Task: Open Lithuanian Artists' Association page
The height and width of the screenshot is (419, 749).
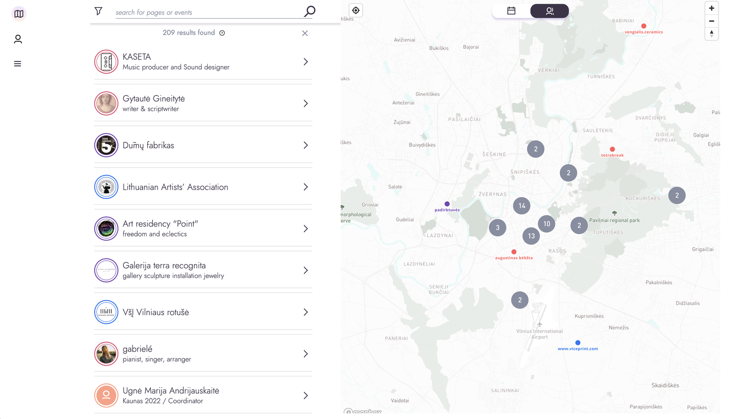Action: coord(175,187)
